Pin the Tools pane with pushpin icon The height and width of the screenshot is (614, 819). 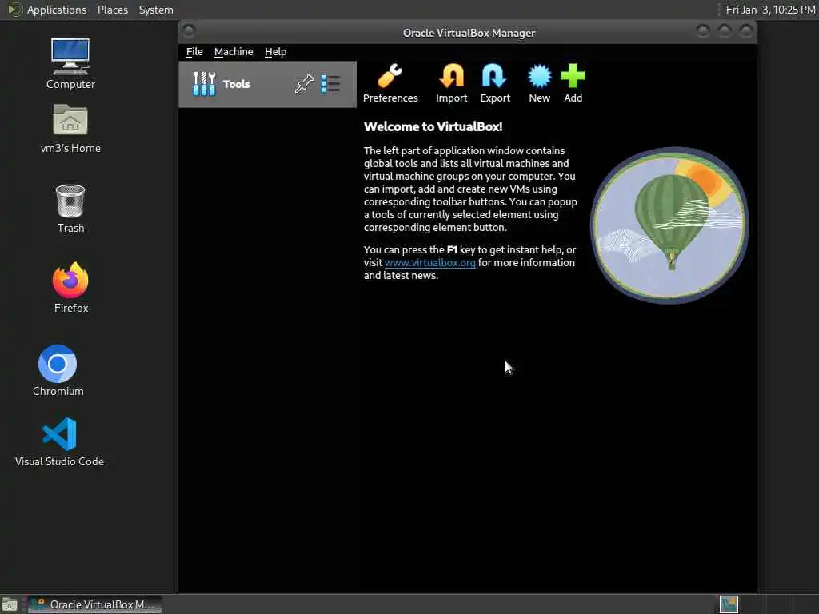303,83
